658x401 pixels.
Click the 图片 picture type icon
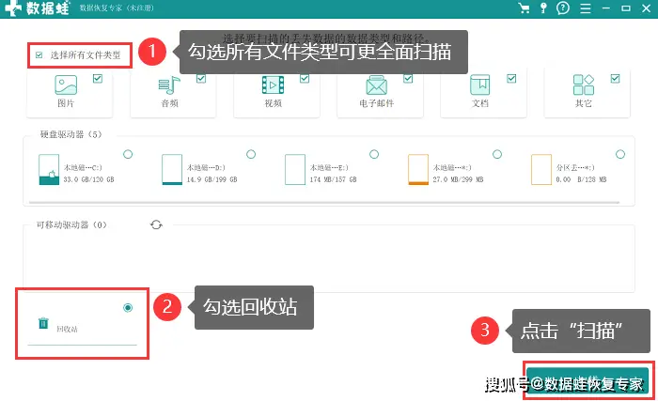coord(66,85)
